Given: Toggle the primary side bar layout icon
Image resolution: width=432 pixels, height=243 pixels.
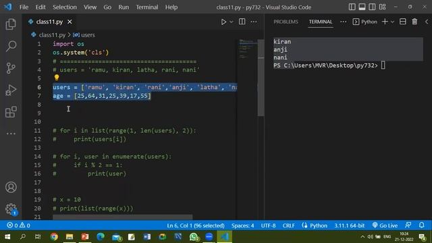Looking at the screenshot, I should click(352, 7).
